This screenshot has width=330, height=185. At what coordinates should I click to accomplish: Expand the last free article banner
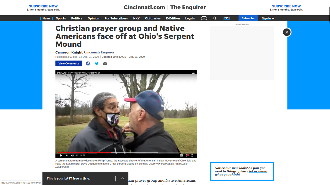click(122, 179)
